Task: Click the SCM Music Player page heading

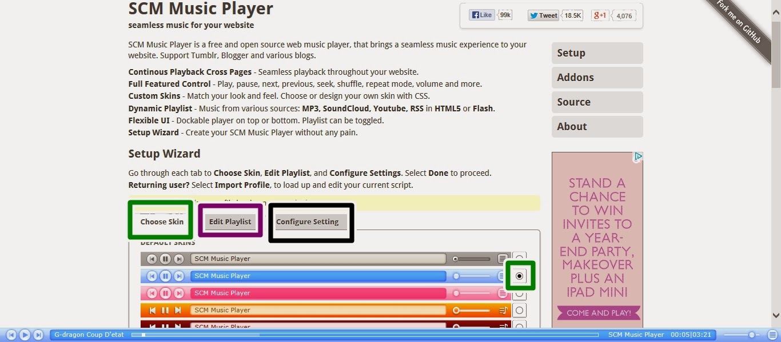Action: tap(201, 9)
